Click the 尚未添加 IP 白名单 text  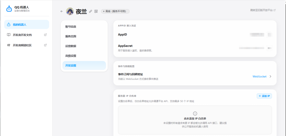195,118
